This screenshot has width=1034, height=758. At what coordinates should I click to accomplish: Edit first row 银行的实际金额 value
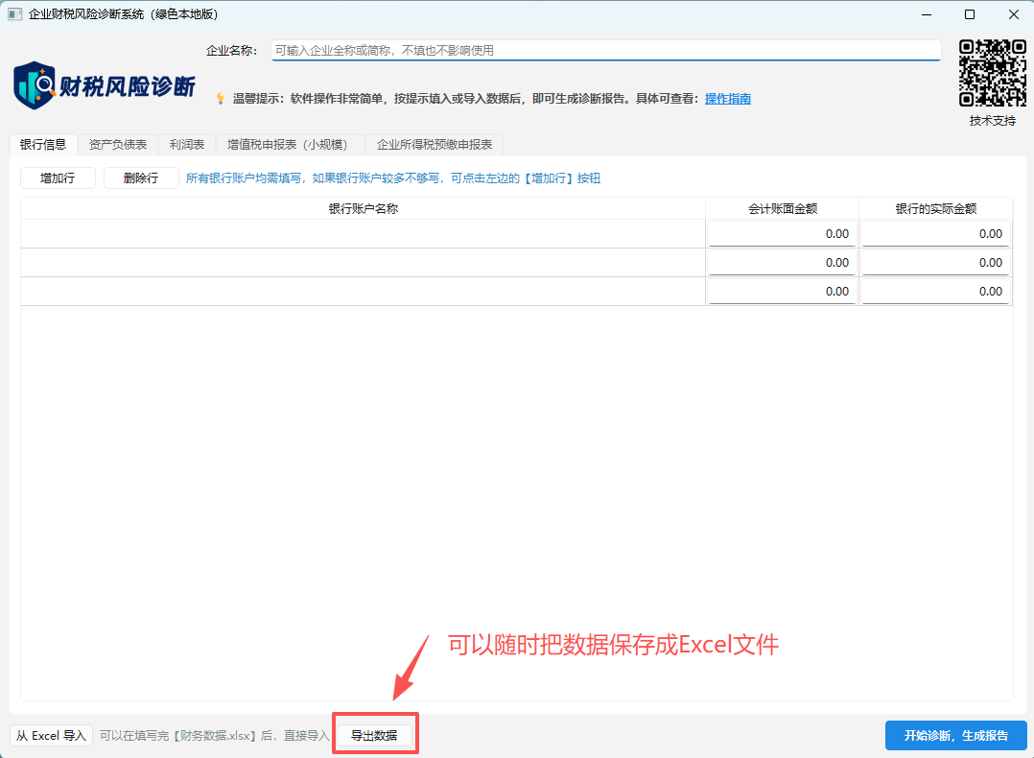coord(936,233)
